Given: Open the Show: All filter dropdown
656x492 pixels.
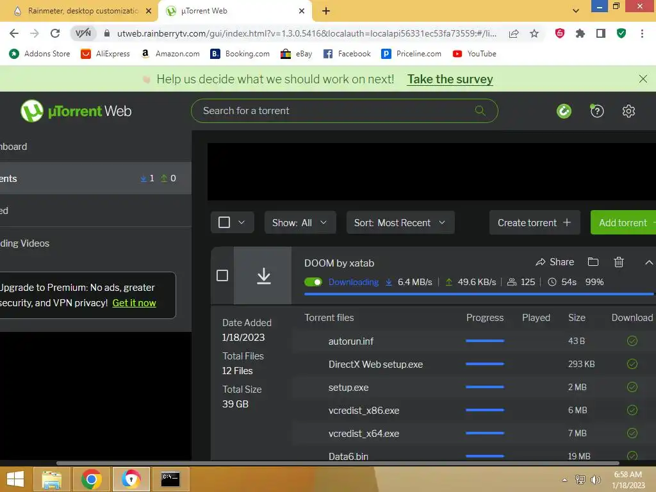Looking at the screenshot, I should click(x=300, y=222).
